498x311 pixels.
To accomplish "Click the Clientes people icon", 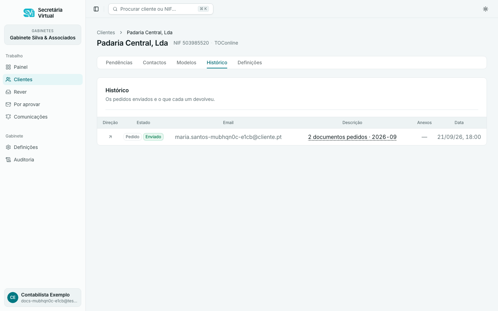I will pyautogui.click(x=8, y=79).
